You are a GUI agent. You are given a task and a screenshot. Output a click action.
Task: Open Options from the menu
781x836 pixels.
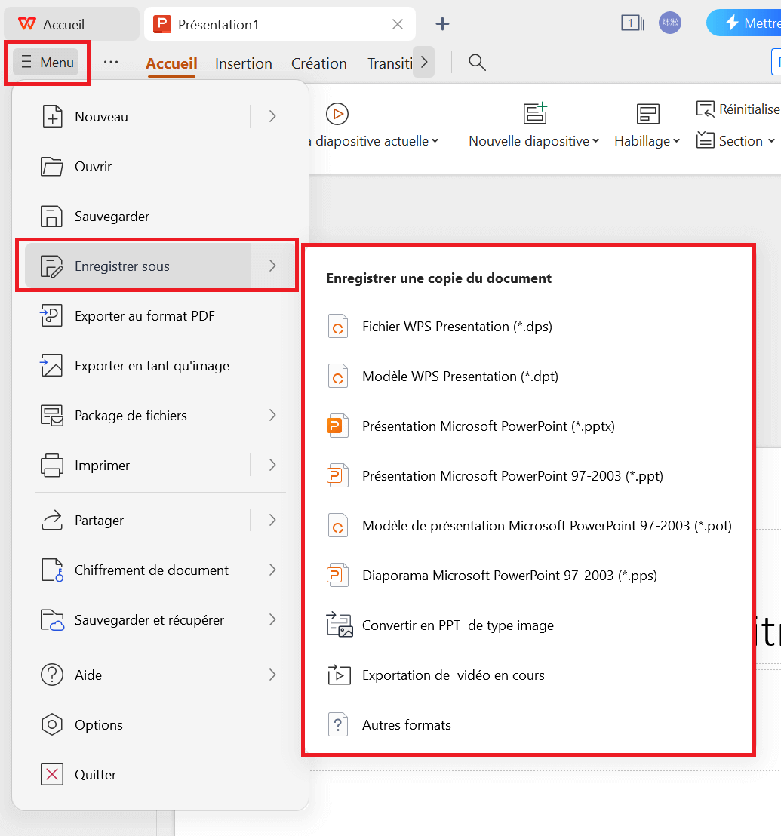(x=100, y=724)
